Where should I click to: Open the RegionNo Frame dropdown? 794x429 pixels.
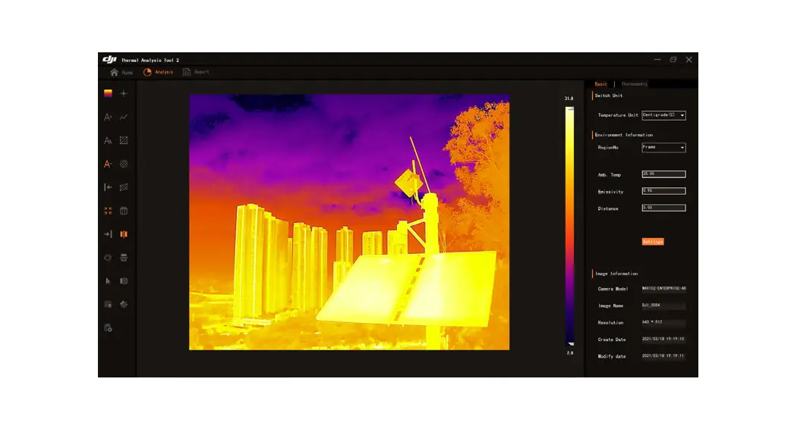(663, 147)
